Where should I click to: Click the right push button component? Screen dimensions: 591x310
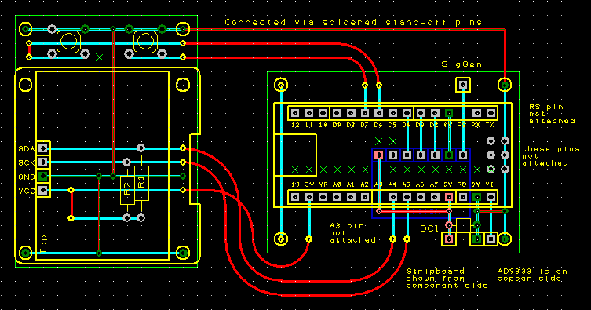[x=145, y=42]
